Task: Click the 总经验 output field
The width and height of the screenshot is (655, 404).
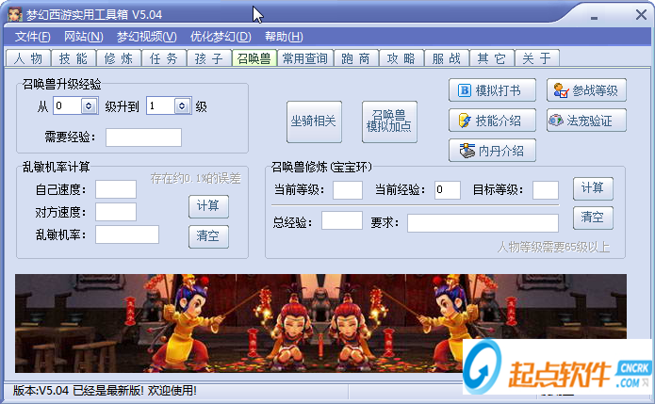Action: [342, 220]
